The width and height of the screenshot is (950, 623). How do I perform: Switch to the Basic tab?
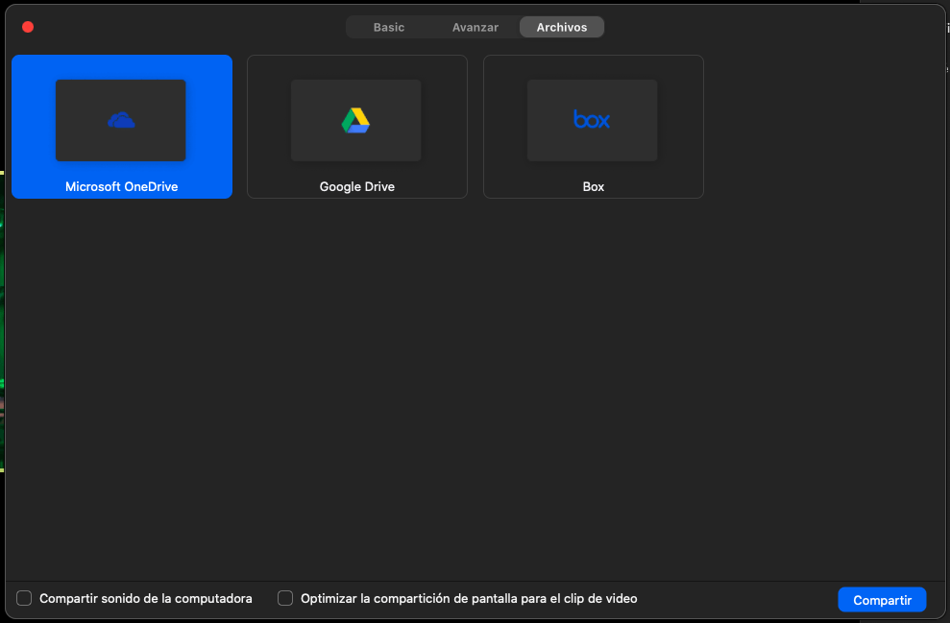coord(389,27)
